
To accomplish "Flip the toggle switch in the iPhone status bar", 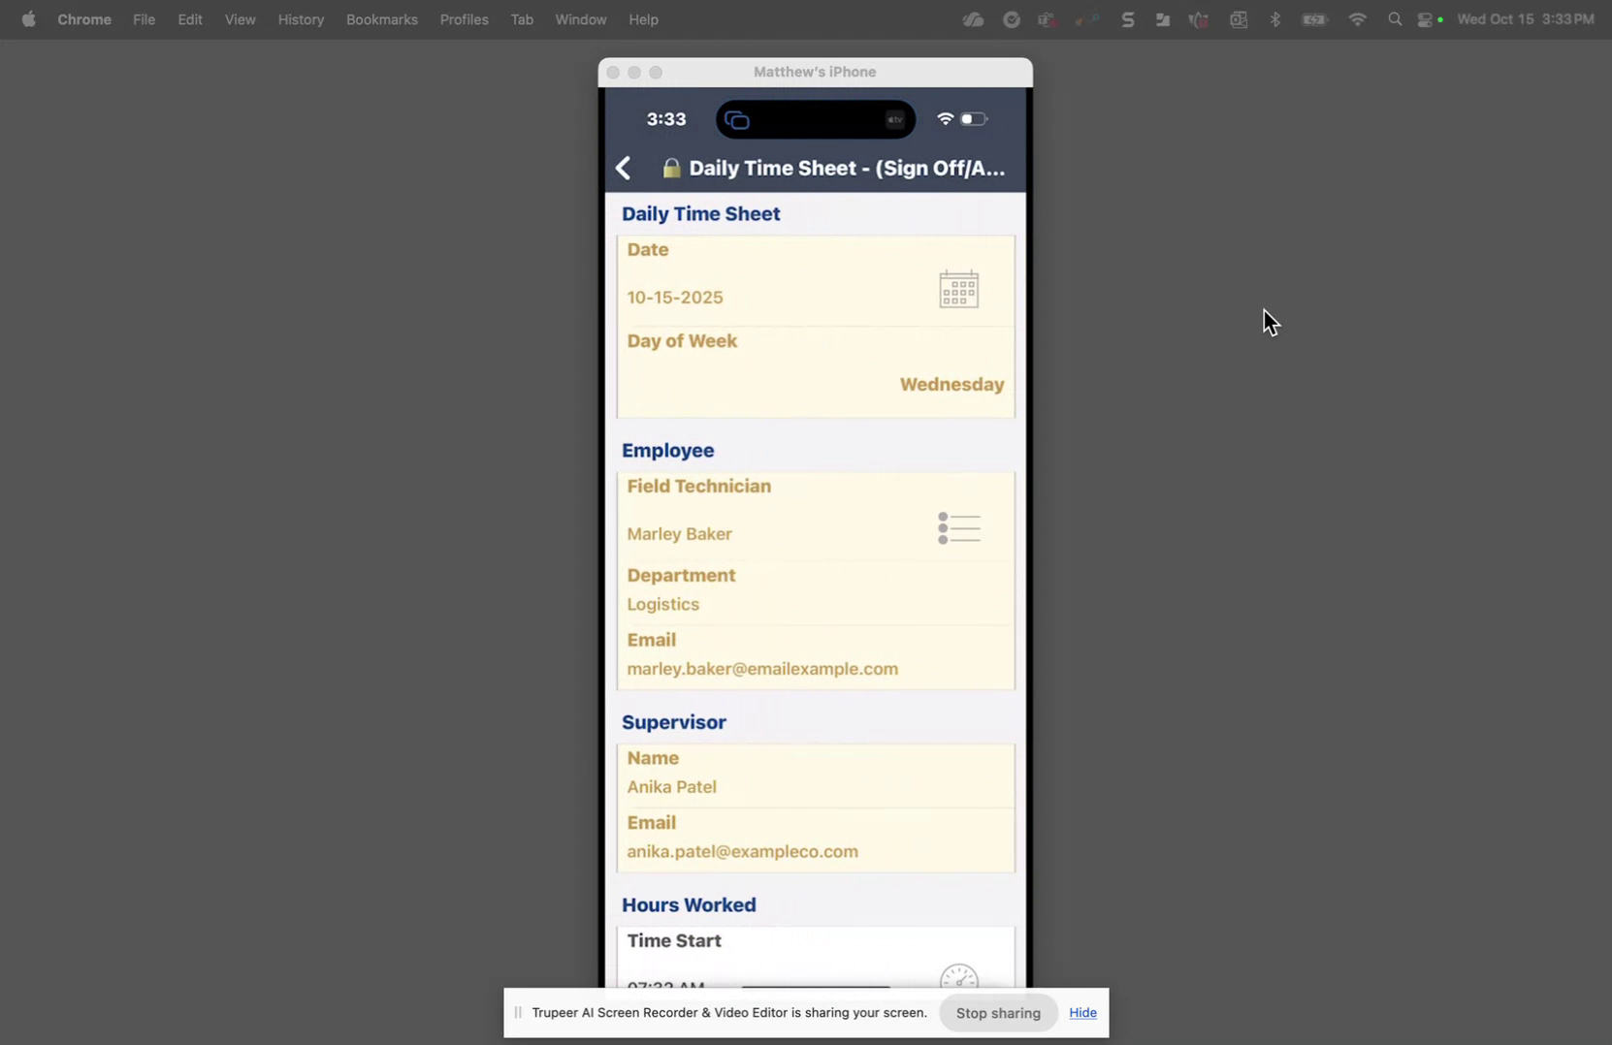I will [x=974, y=119].
